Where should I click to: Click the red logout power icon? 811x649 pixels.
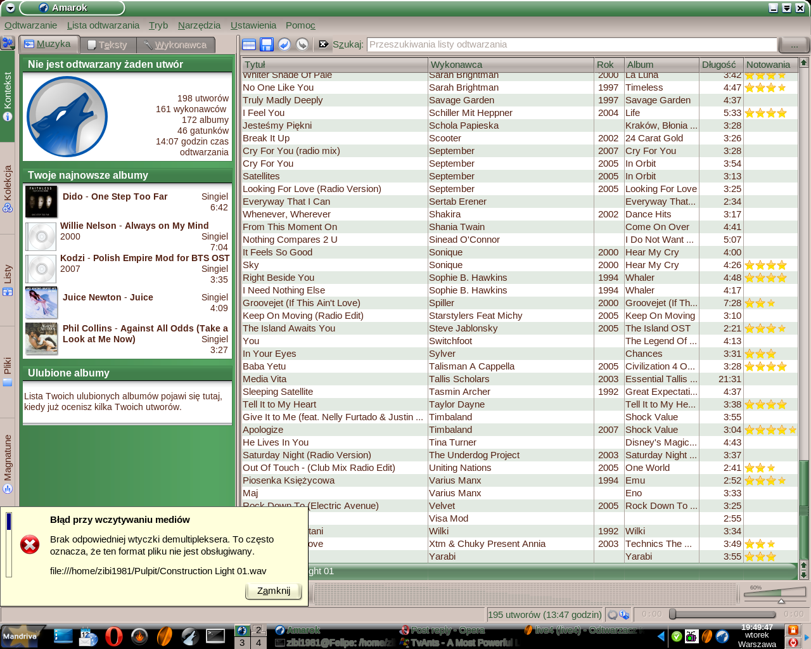[x=792, y=642]
